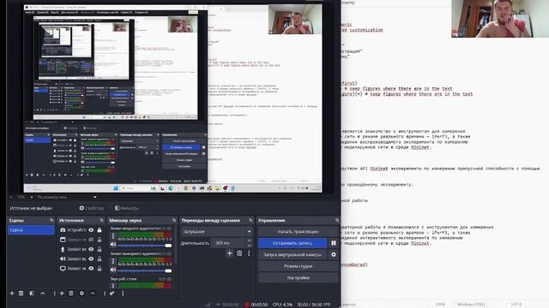Screen dimensions: 549x308
Task: Show the hidden window capture source
Action: tap(92, 240)
